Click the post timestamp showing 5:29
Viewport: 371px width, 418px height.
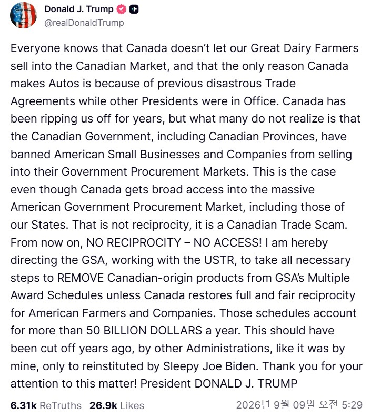point(299,405)
